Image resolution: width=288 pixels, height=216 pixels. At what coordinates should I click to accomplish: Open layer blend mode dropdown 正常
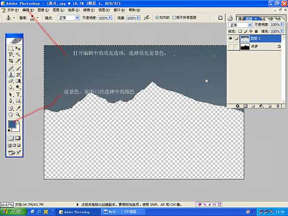tap(240, 25)
